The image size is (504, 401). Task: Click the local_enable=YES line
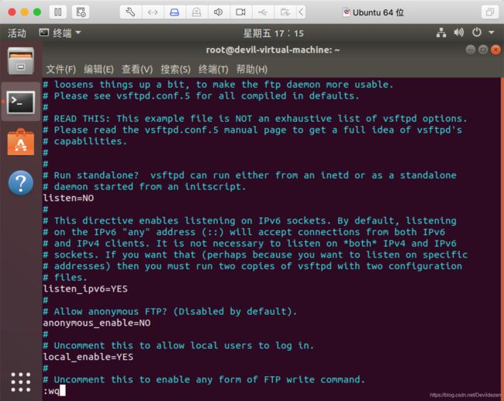point(88,357)
